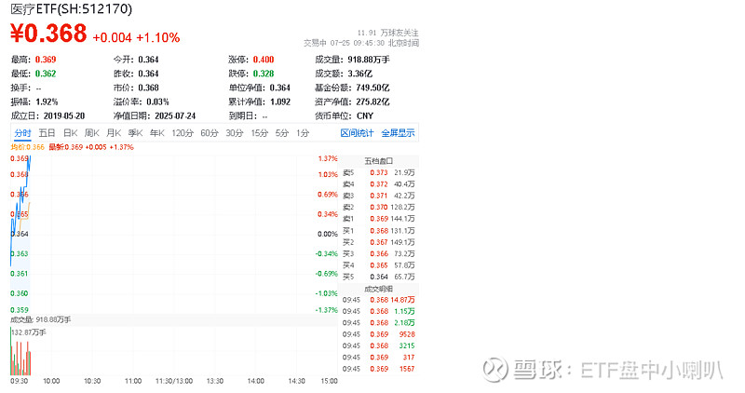Select the 季K chart tab
The width and height of the screenshot is (745, 393).
[135, 133]
